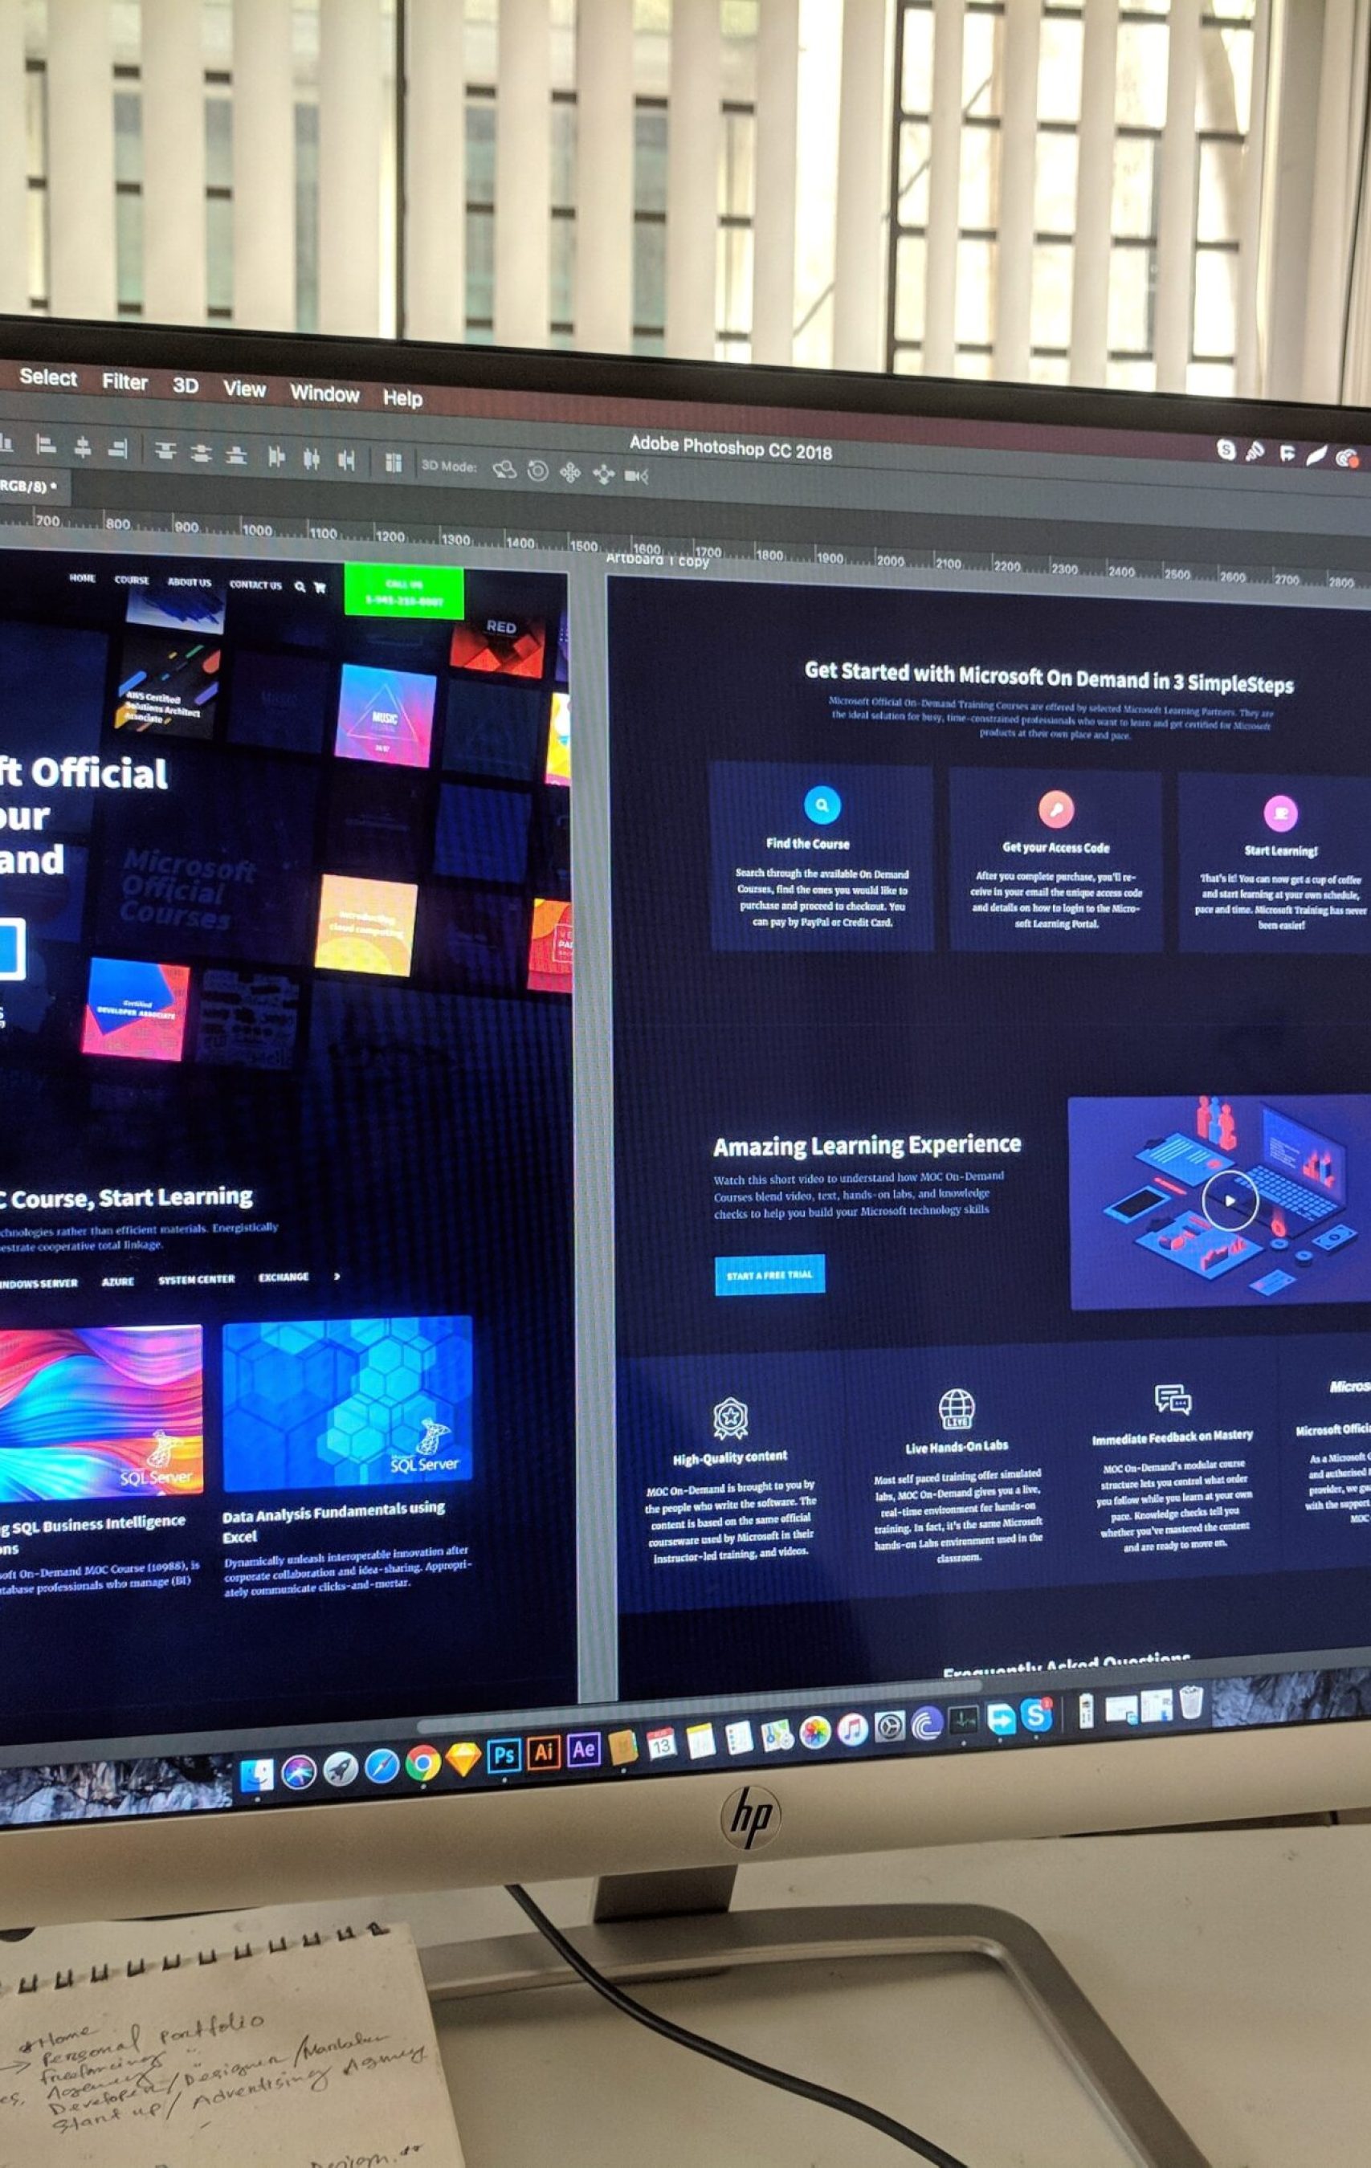This screenshot has width=1371, height=2168.
Task: Click the search magnifier in mockup nav
Action: 300,586
